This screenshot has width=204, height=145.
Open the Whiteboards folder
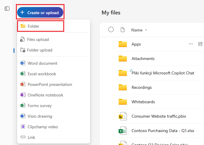point(143,102)
